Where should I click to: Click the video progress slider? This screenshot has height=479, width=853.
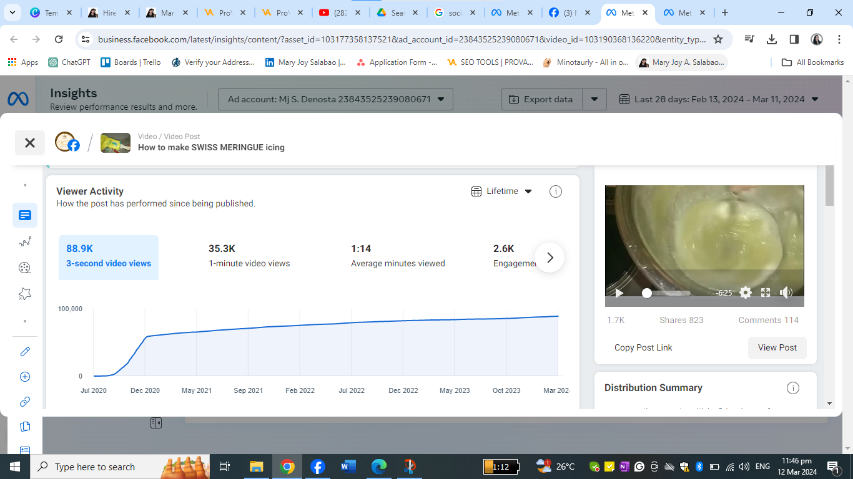click(x=668, y=293)
